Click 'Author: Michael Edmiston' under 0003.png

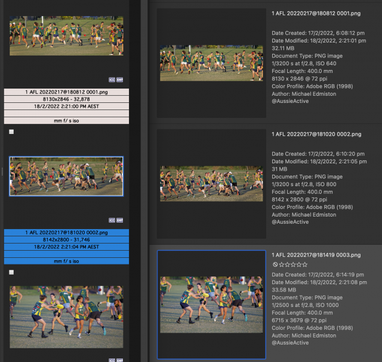pos(304,336)
